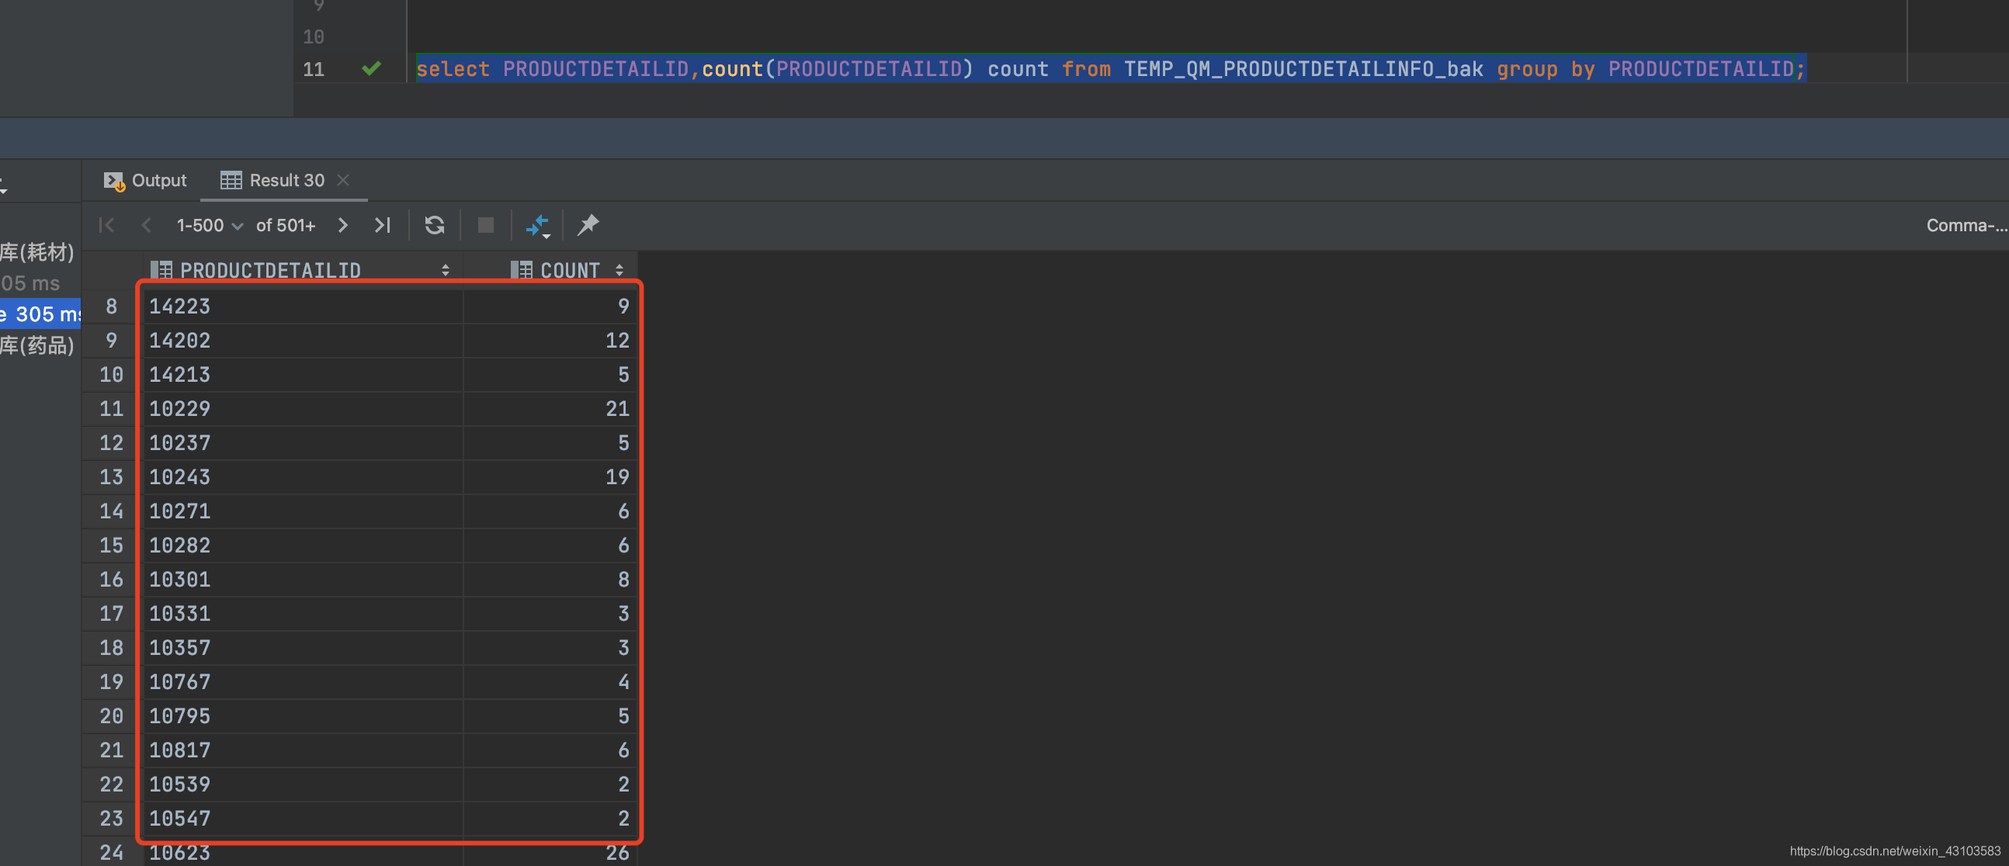
Task: Select the highlighted 305 ms entry
Action: coord(40,314)
